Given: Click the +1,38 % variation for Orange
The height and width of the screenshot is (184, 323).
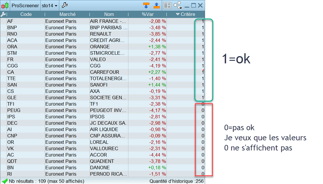Looking at the screenshot, I should (157, 47).
